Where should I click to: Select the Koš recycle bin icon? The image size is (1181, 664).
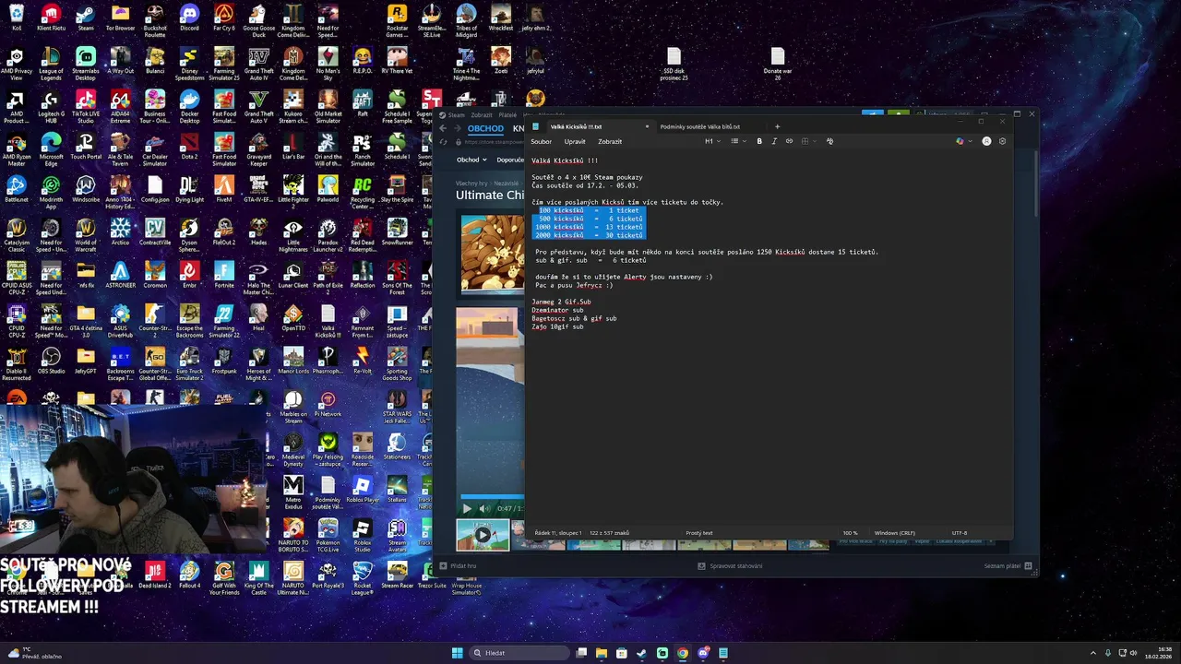pyautogui.click(x=17, y=18)
